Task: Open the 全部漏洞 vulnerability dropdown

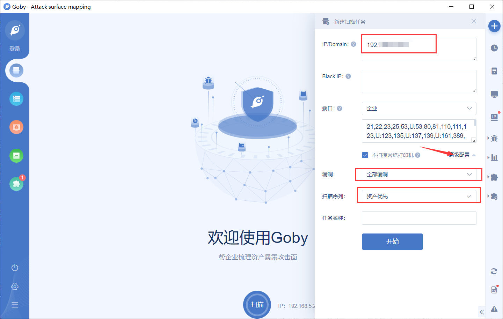Action: click(419, 174)
